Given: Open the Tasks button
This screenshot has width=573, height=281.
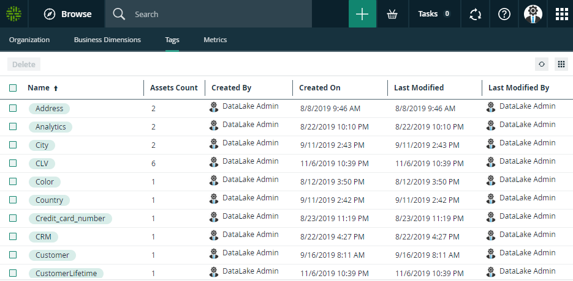Looking at the screenshot, I should (434, 14).
